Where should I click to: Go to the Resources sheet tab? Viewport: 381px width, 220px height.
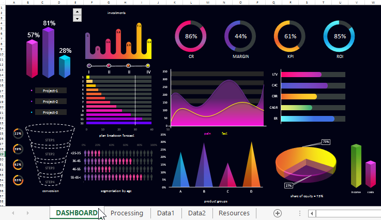(234, 213)
